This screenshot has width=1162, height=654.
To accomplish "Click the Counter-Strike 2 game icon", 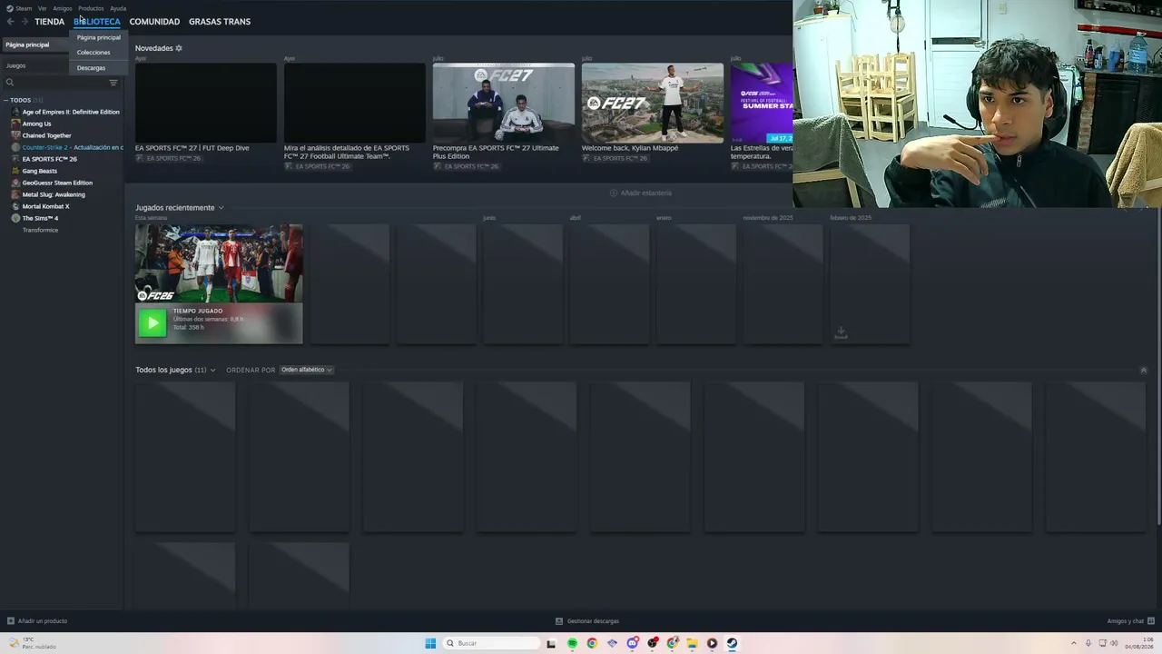I will (x=15, y=147).
